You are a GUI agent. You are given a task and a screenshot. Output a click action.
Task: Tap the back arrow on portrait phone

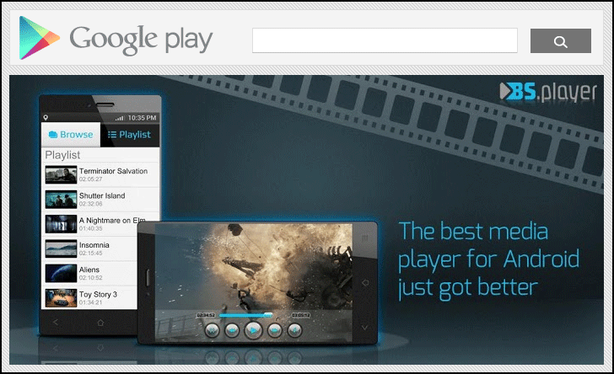56,323
